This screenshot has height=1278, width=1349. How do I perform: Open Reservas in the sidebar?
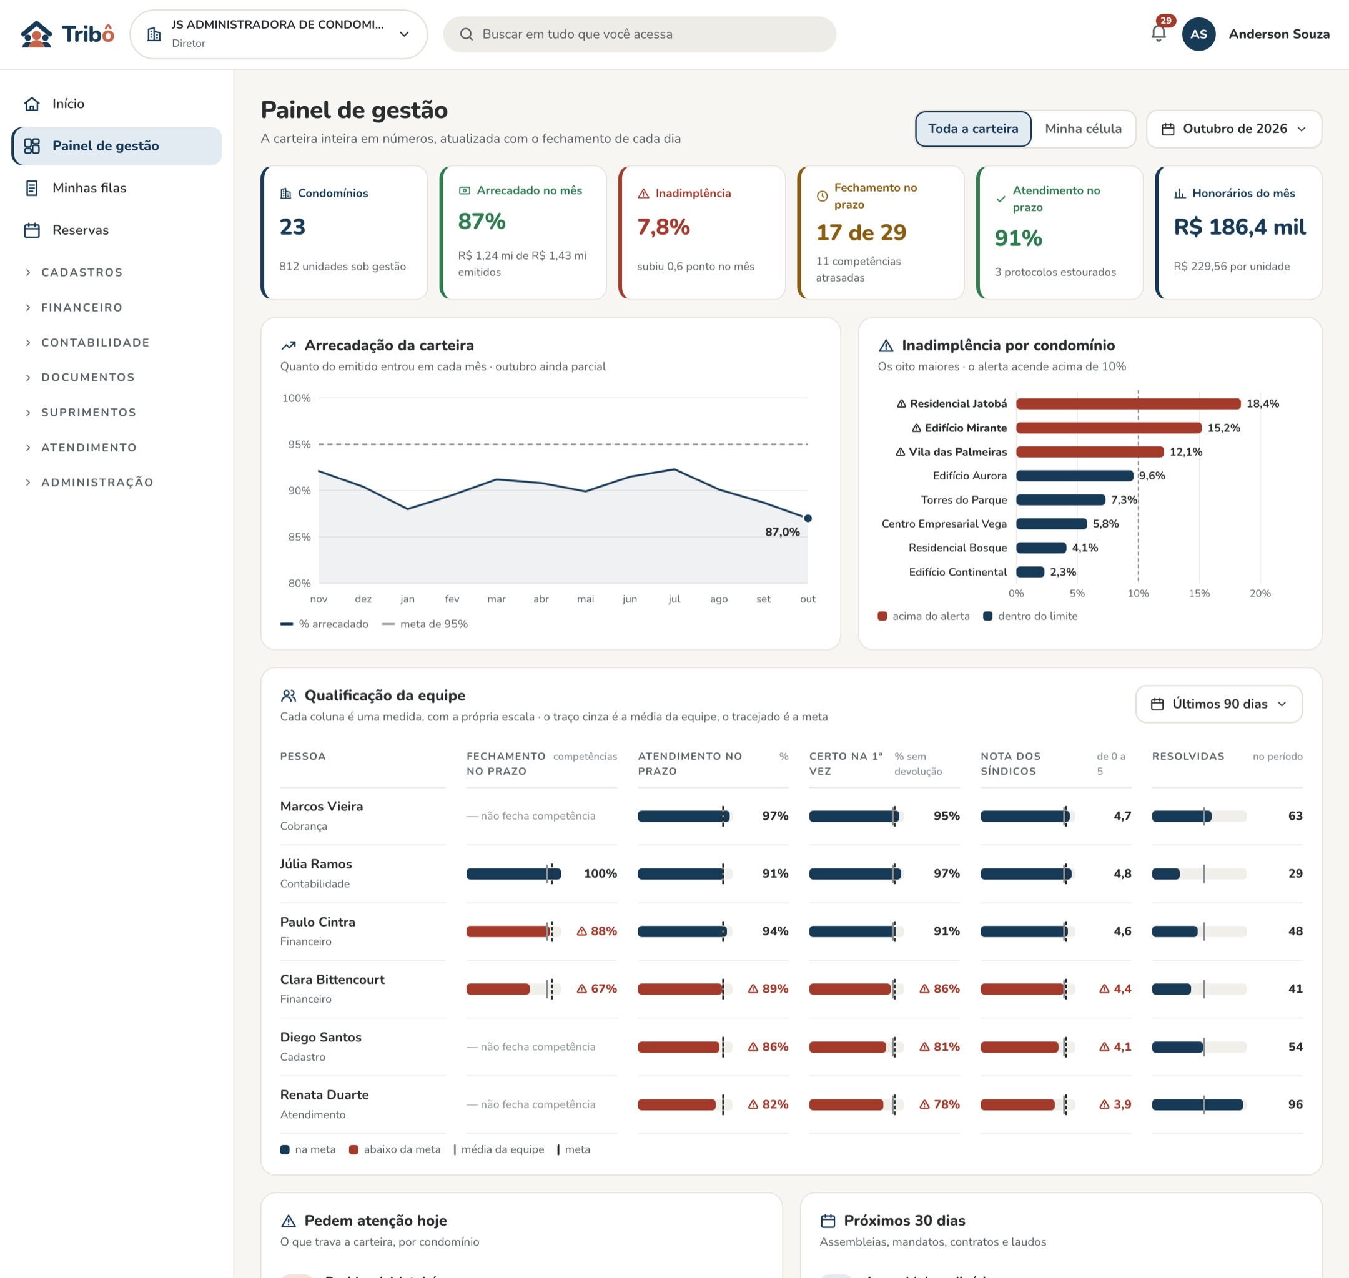pos(117,230)
